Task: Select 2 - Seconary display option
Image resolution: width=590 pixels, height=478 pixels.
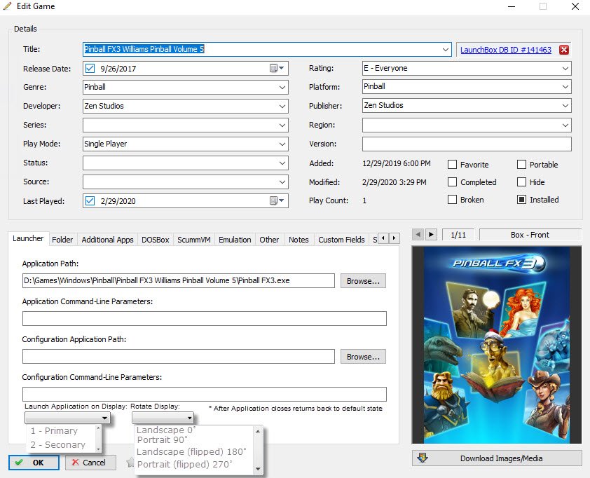Action: 58,444
